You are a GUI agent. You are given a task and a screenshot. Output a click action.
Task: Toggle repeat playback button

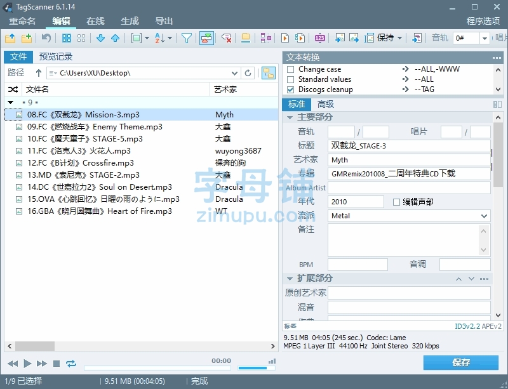[x=71, y=364]
